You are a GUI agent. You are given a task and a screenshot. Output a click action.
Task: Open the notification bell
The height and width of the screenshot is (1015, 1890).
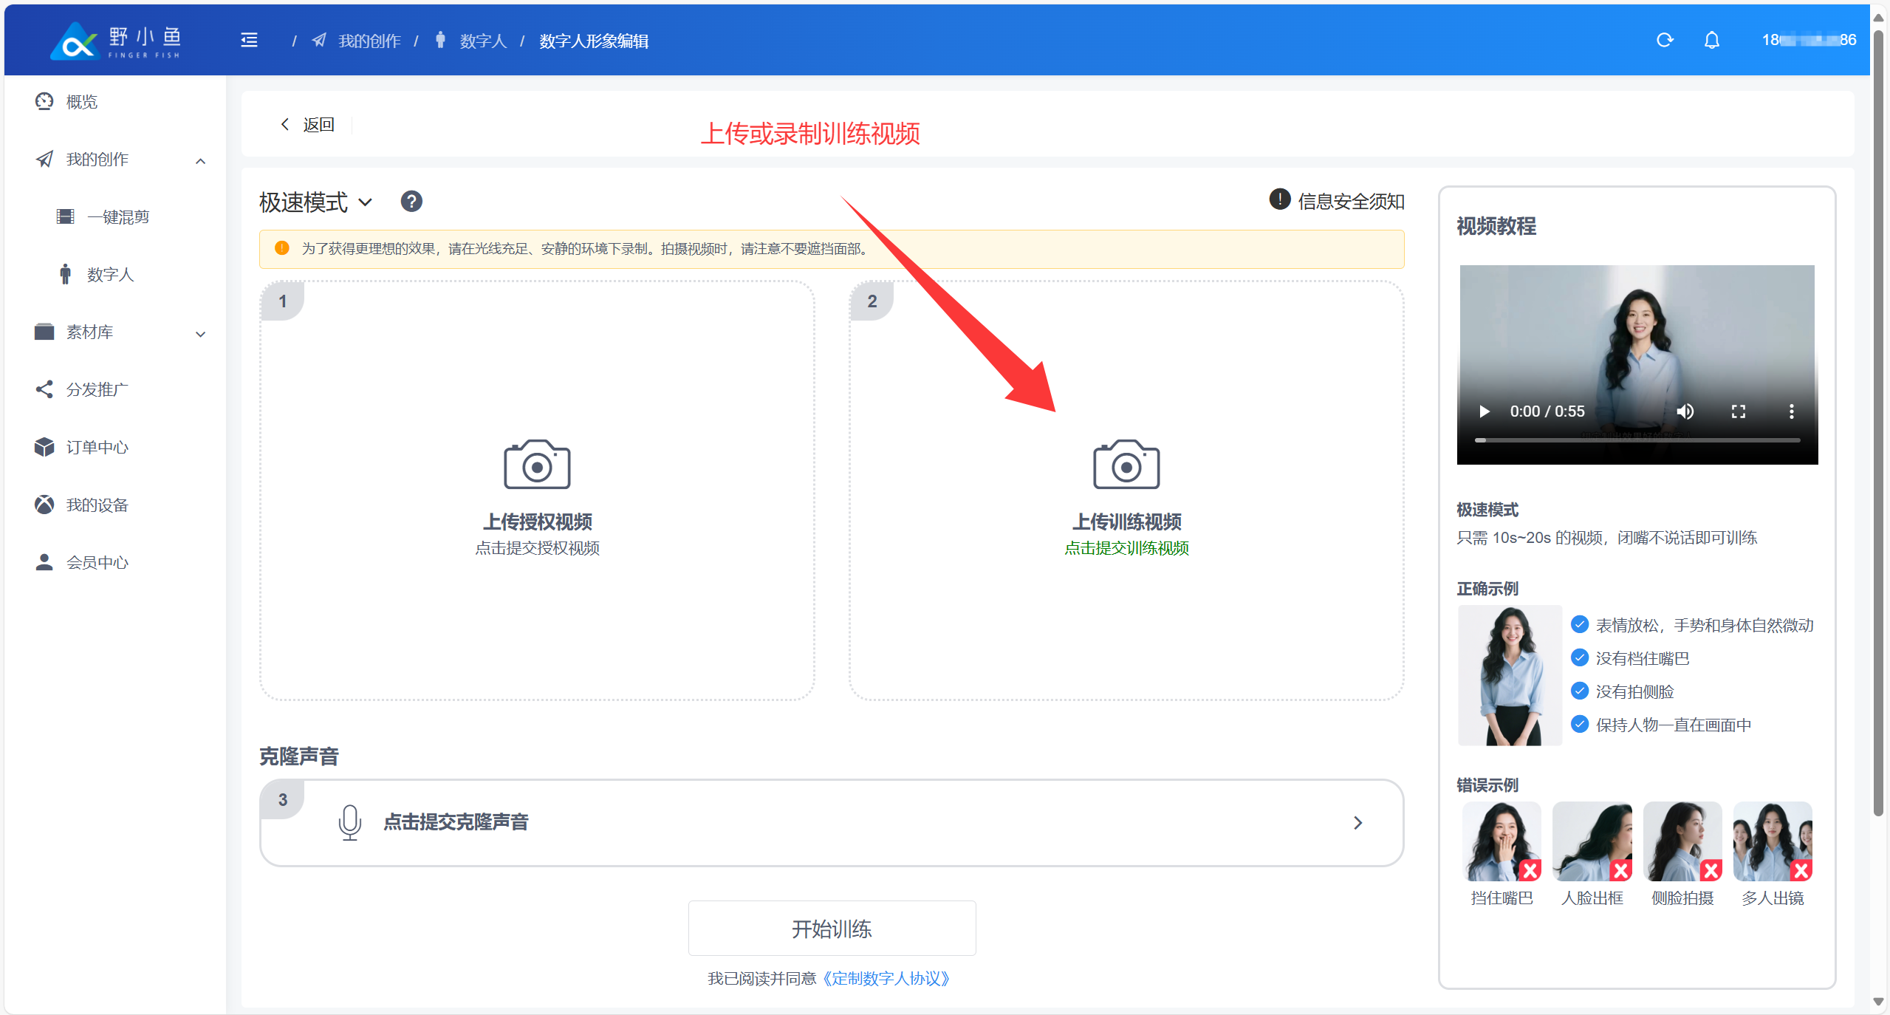point(1711,40)
